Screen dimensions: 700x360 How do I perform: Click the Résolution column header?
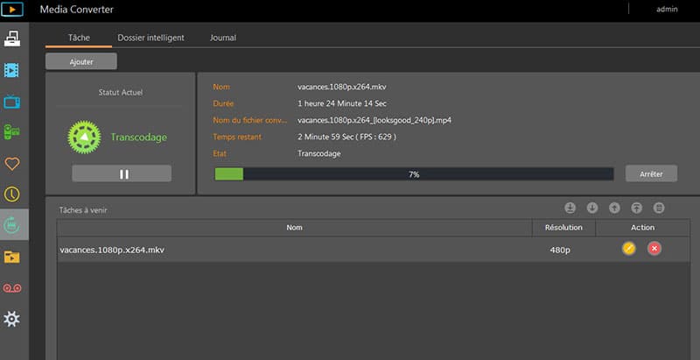click(x=563, y=228)
